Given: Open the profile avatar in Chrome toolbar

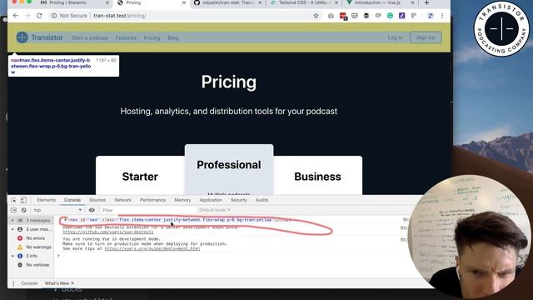Looking at the screenshot, I should tap(431, 16).
